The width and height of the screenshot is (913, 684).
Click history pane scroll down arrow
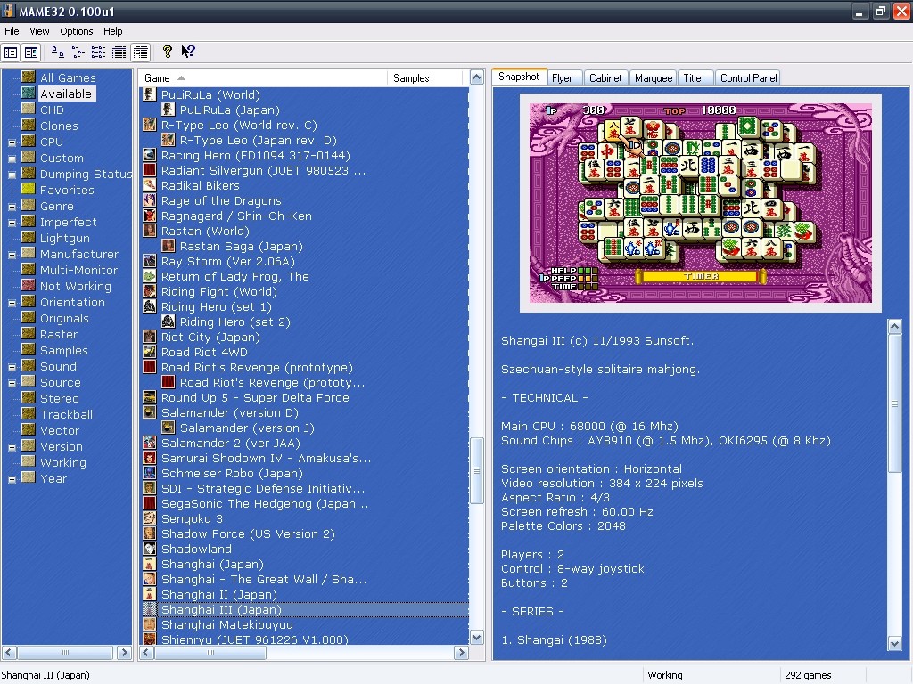click(895, 643)
